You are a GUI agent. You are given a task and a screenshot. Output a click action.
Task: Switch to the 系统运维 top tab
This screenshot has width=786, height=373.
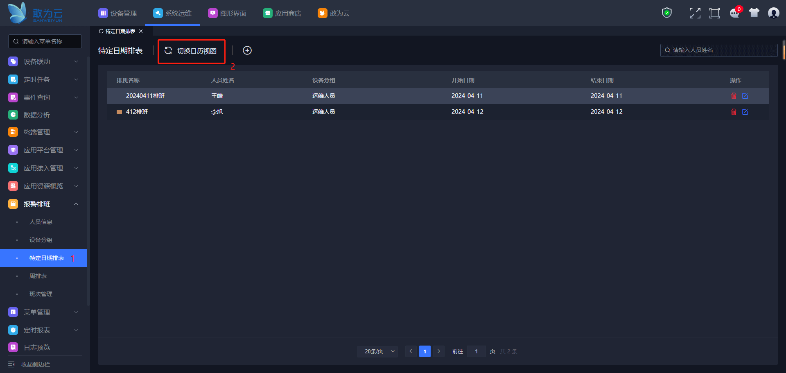tap(172, 13)
